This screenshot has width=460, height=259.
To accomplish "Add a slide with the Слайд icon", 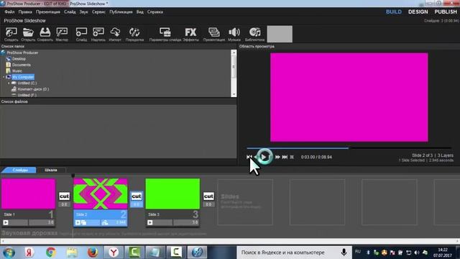I will point(81,34).
